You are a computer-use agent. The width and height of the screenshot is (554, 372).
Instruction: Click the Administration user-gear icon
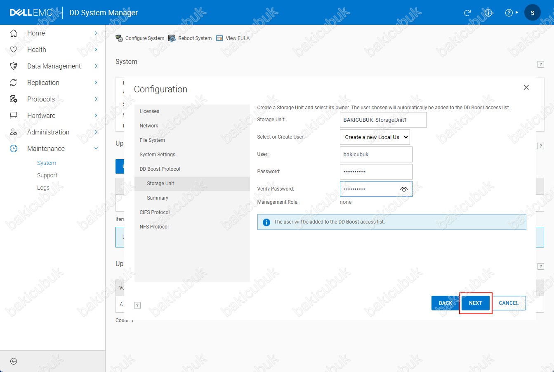pos(14,132)
